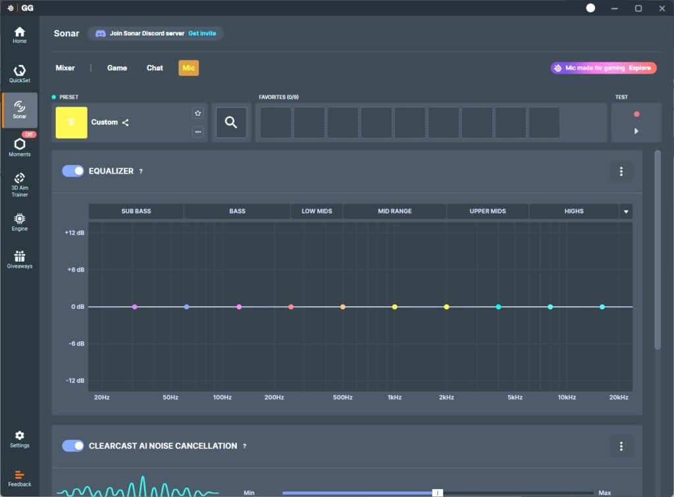Open Moments in the sidebar
The width and height of the screenshot is (674, 497).
click(19, 147)
